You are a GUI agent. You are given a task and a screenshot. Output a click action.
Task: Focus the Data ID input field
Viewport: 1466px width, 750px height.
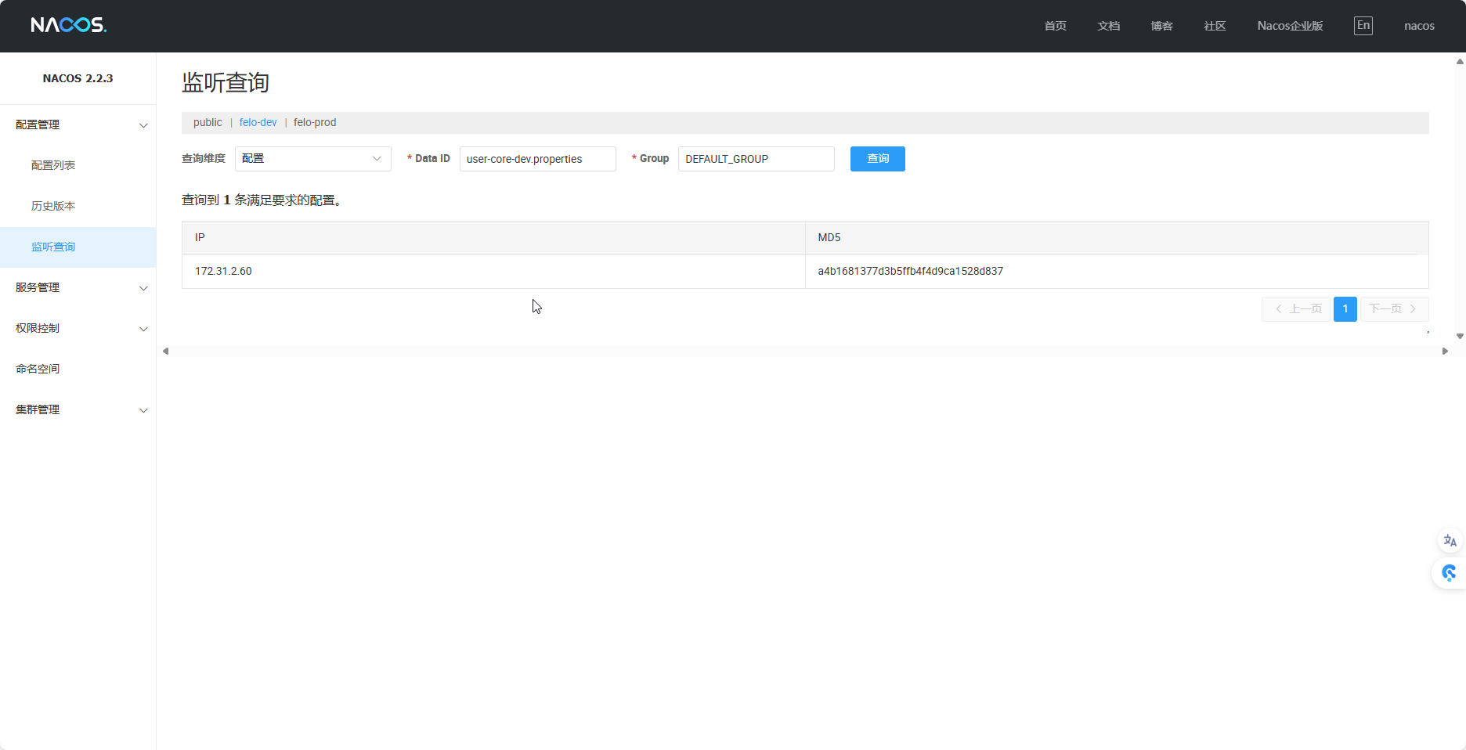tap(538, 159)
